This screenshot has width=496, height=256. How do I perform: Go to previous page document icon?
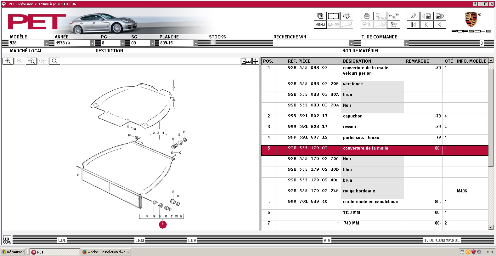pyautogui.click(x=426, y=16)
